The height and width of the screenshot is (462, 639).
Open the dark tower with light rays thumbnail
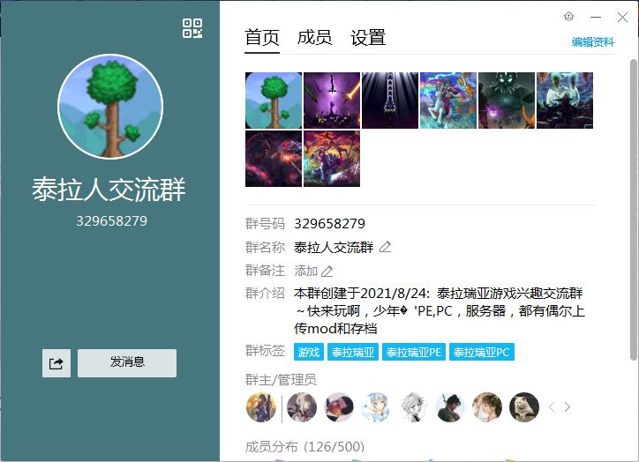tap(390, 101)
